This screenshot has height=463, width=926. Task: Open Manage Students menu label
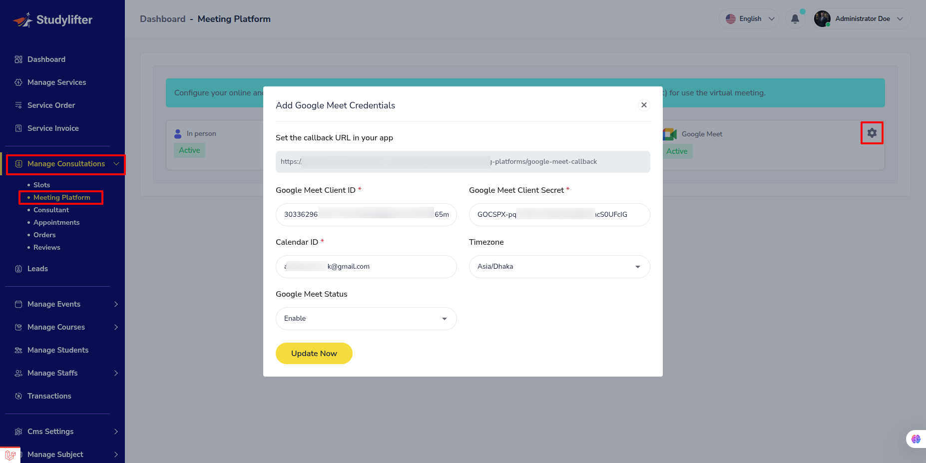tap(58, 350)
